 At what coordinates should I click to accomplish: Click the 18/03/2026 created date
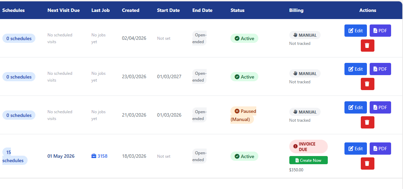tap(134, 156)
